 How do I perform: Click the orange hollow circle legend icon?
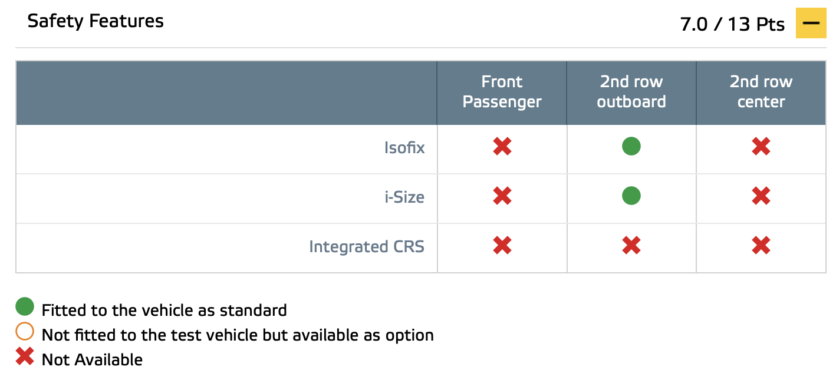(25, 332)
